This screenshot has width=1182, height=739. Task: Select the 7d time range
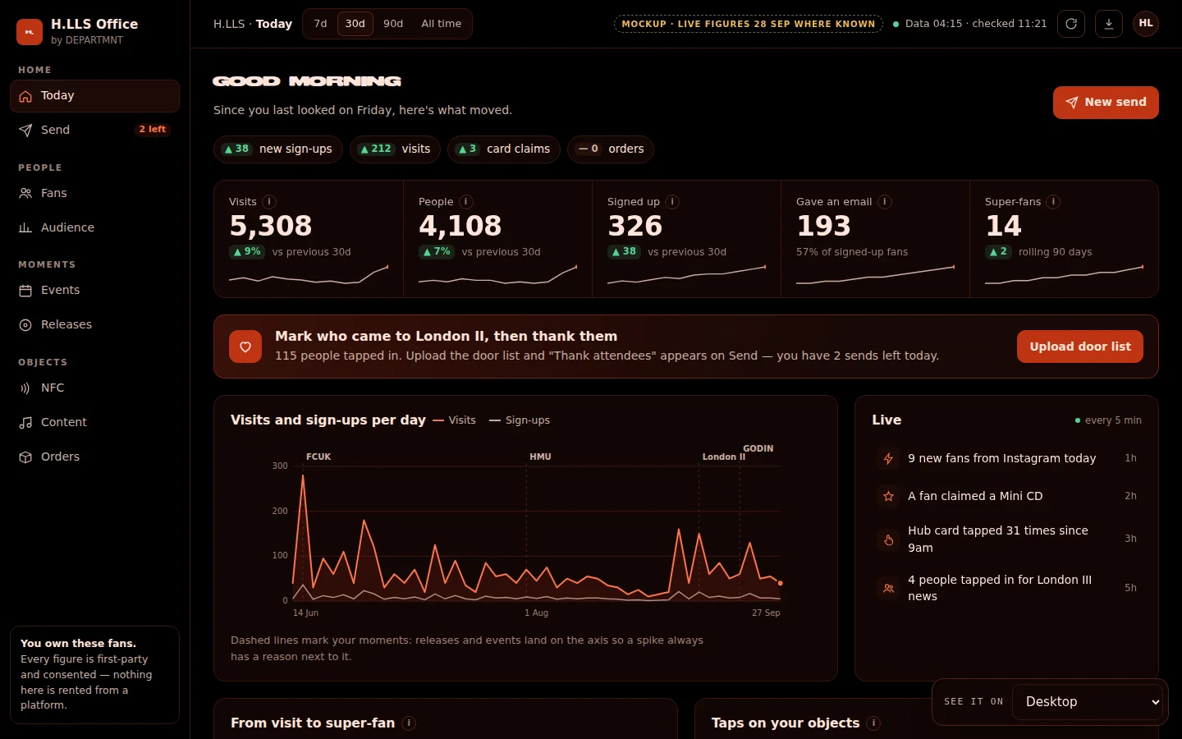tap(320, 24)
